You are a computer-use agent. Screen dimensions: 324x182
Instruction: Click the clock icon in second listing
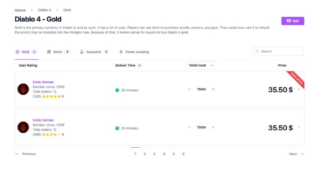[x=117, y=128]
